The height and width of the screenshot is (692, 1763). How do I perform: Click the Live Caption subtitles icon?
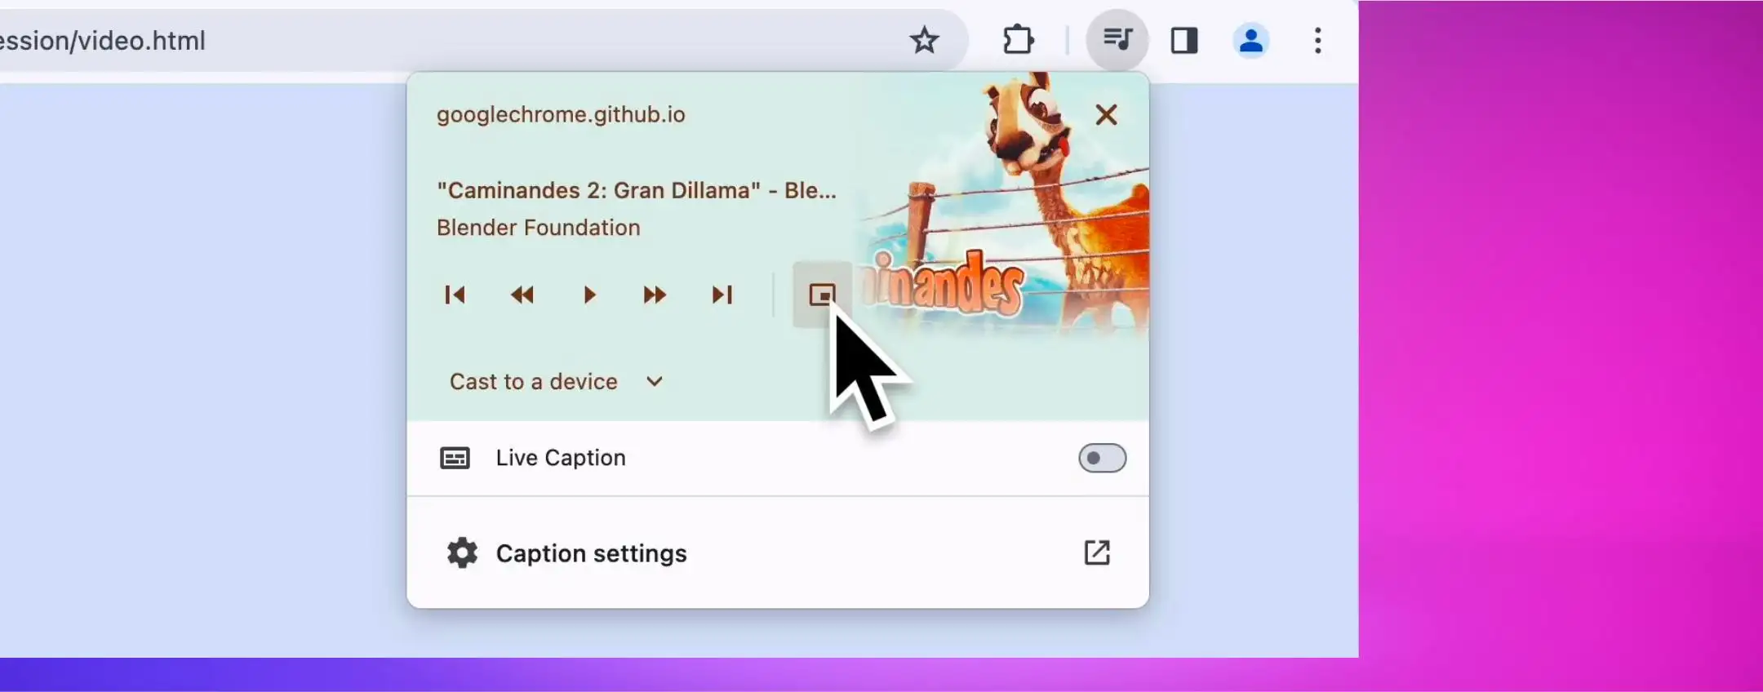click(455, 458)
